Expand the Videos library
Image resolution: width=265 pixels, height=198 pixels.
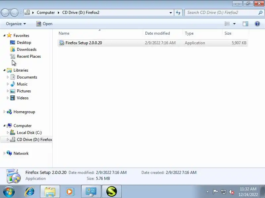pos(8,98)
